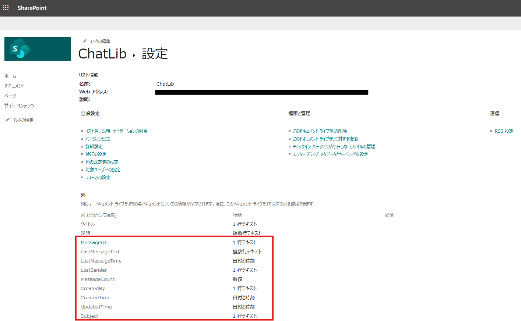Open 対象ユーザーの設定 link
521x321 pixels.
click(103, 170)
